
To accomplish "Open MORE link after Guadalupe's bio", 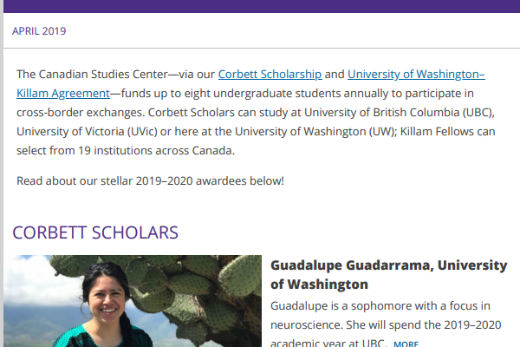I will click(x=406, y=344).
